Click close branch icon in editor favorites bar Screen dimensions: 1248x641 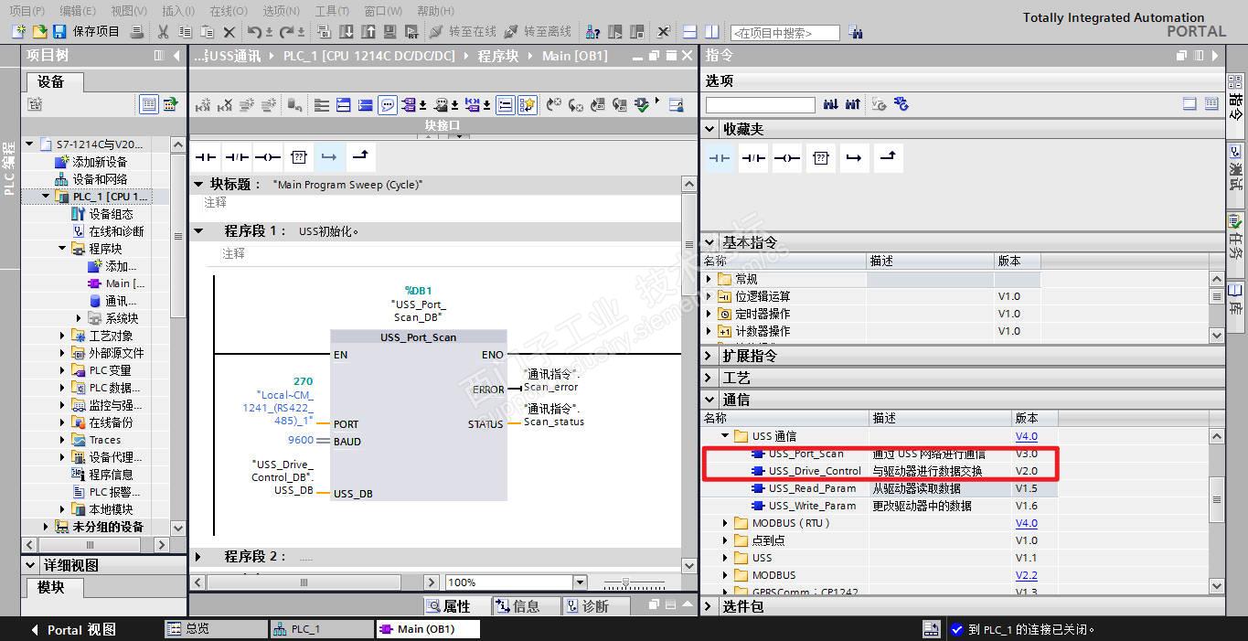361,156
